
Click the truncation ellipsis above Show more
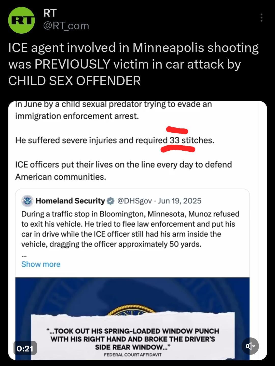coord(24,255)
